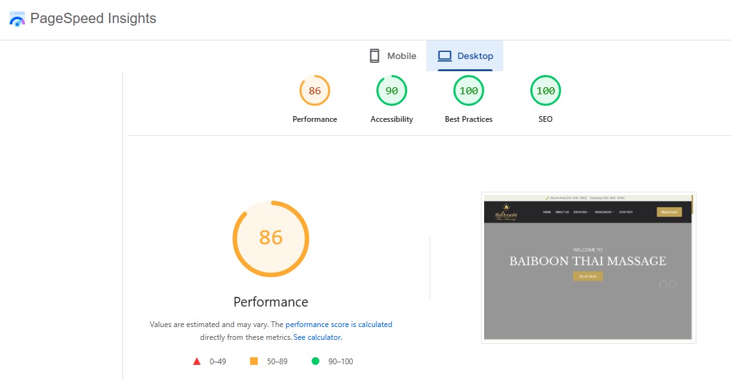Screen dimensions: 731x379
Task: Open the PageSpeed Insights title link
Action: pyautogui.click(x=93, y=18)
